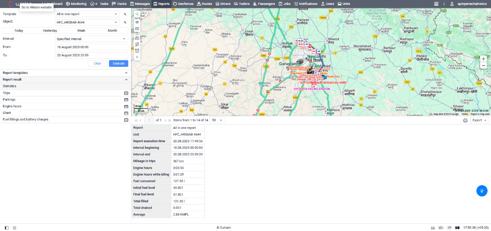
Task: Switch to the Geofences tab
Action: coord(183,4)
